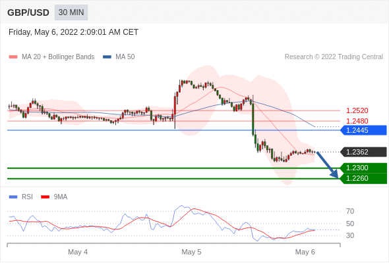Toggle the MA 50 blue legend swatch

click(107, 57)
